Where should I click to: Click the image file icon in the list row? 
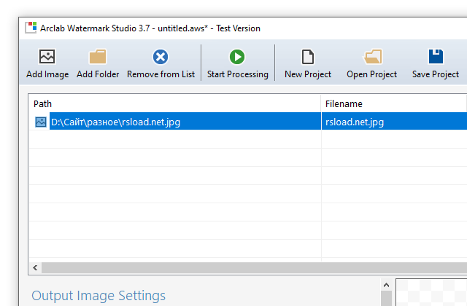[41, 122]
